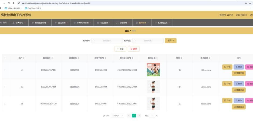Focus the 教师姓名 search field
Viewport: 253px width, 135px height.
148,41
